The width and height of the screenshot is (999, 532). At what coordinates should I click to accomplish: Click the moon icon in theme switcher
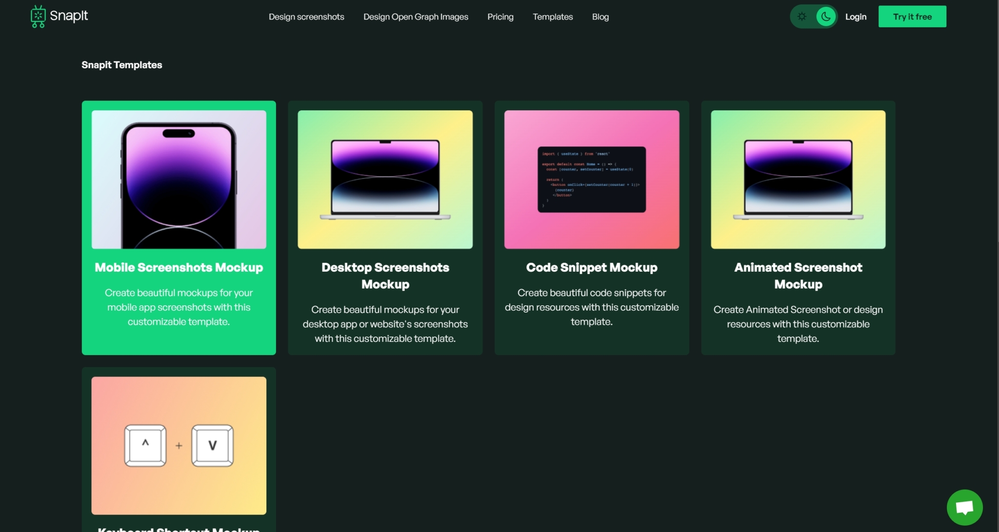tap(825, 16)
